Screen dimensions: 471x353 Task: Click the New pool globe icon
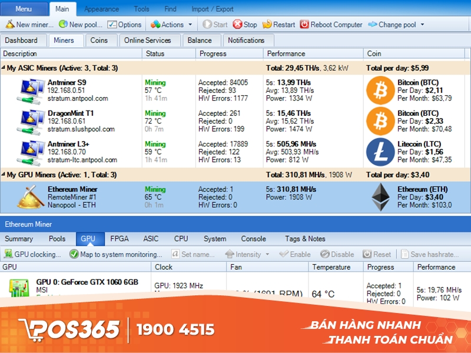[x=63, y=24]
